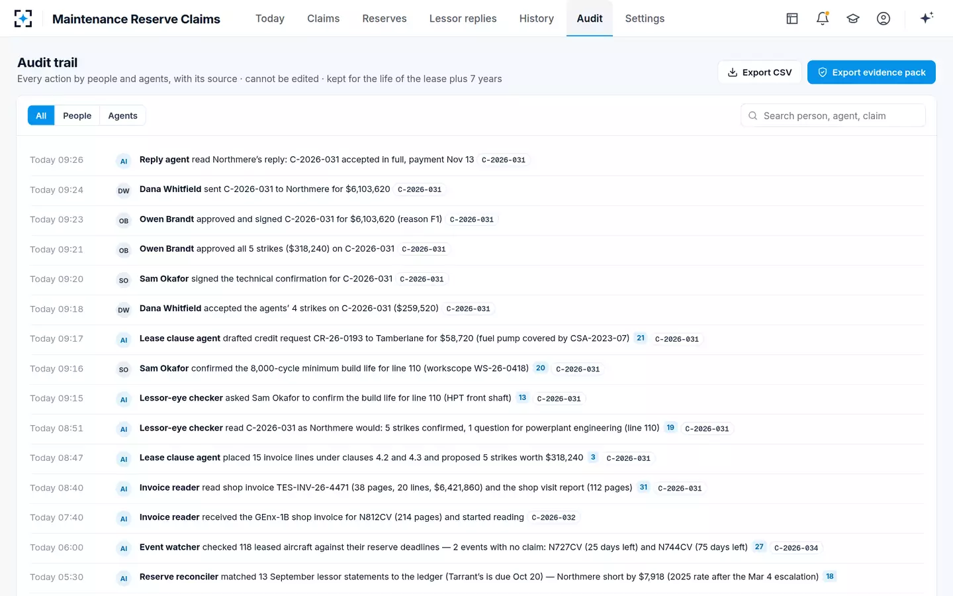Click source badge 19 on the Lessor-eye checker 08:51 row

[x=670, y=427]
